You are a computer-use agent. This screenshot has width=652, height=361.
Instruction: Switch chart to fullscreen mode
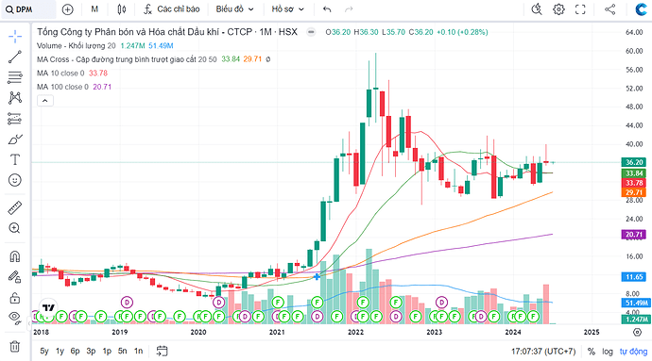pos(580,9)
